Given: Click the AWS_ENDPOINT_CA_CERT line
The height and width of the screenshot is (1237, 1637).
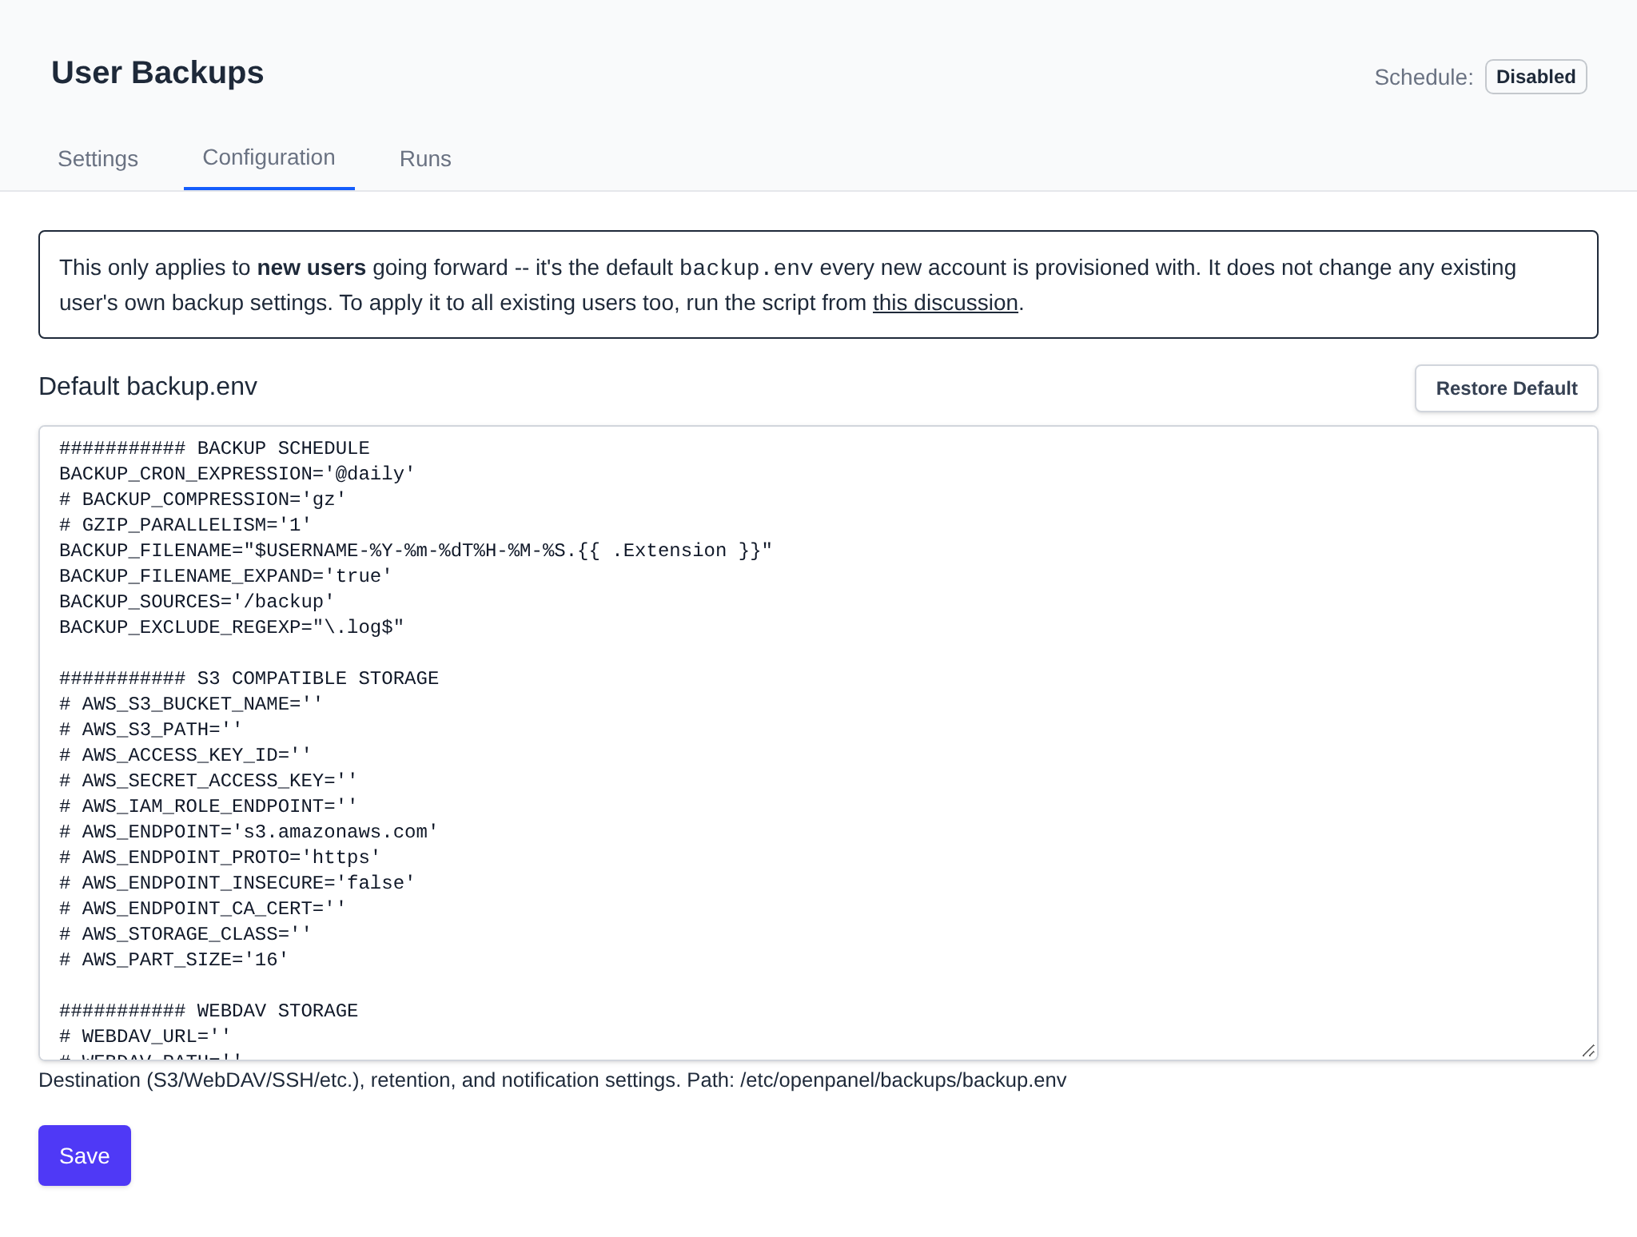Looking at the screenshot, I should click(x=203, y=909).
